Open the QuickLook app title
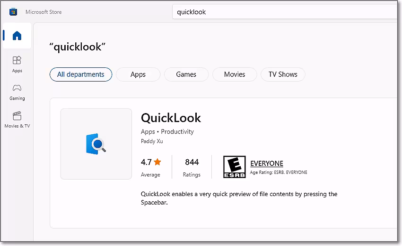This screenshot has width=402, height=246. 171,118
